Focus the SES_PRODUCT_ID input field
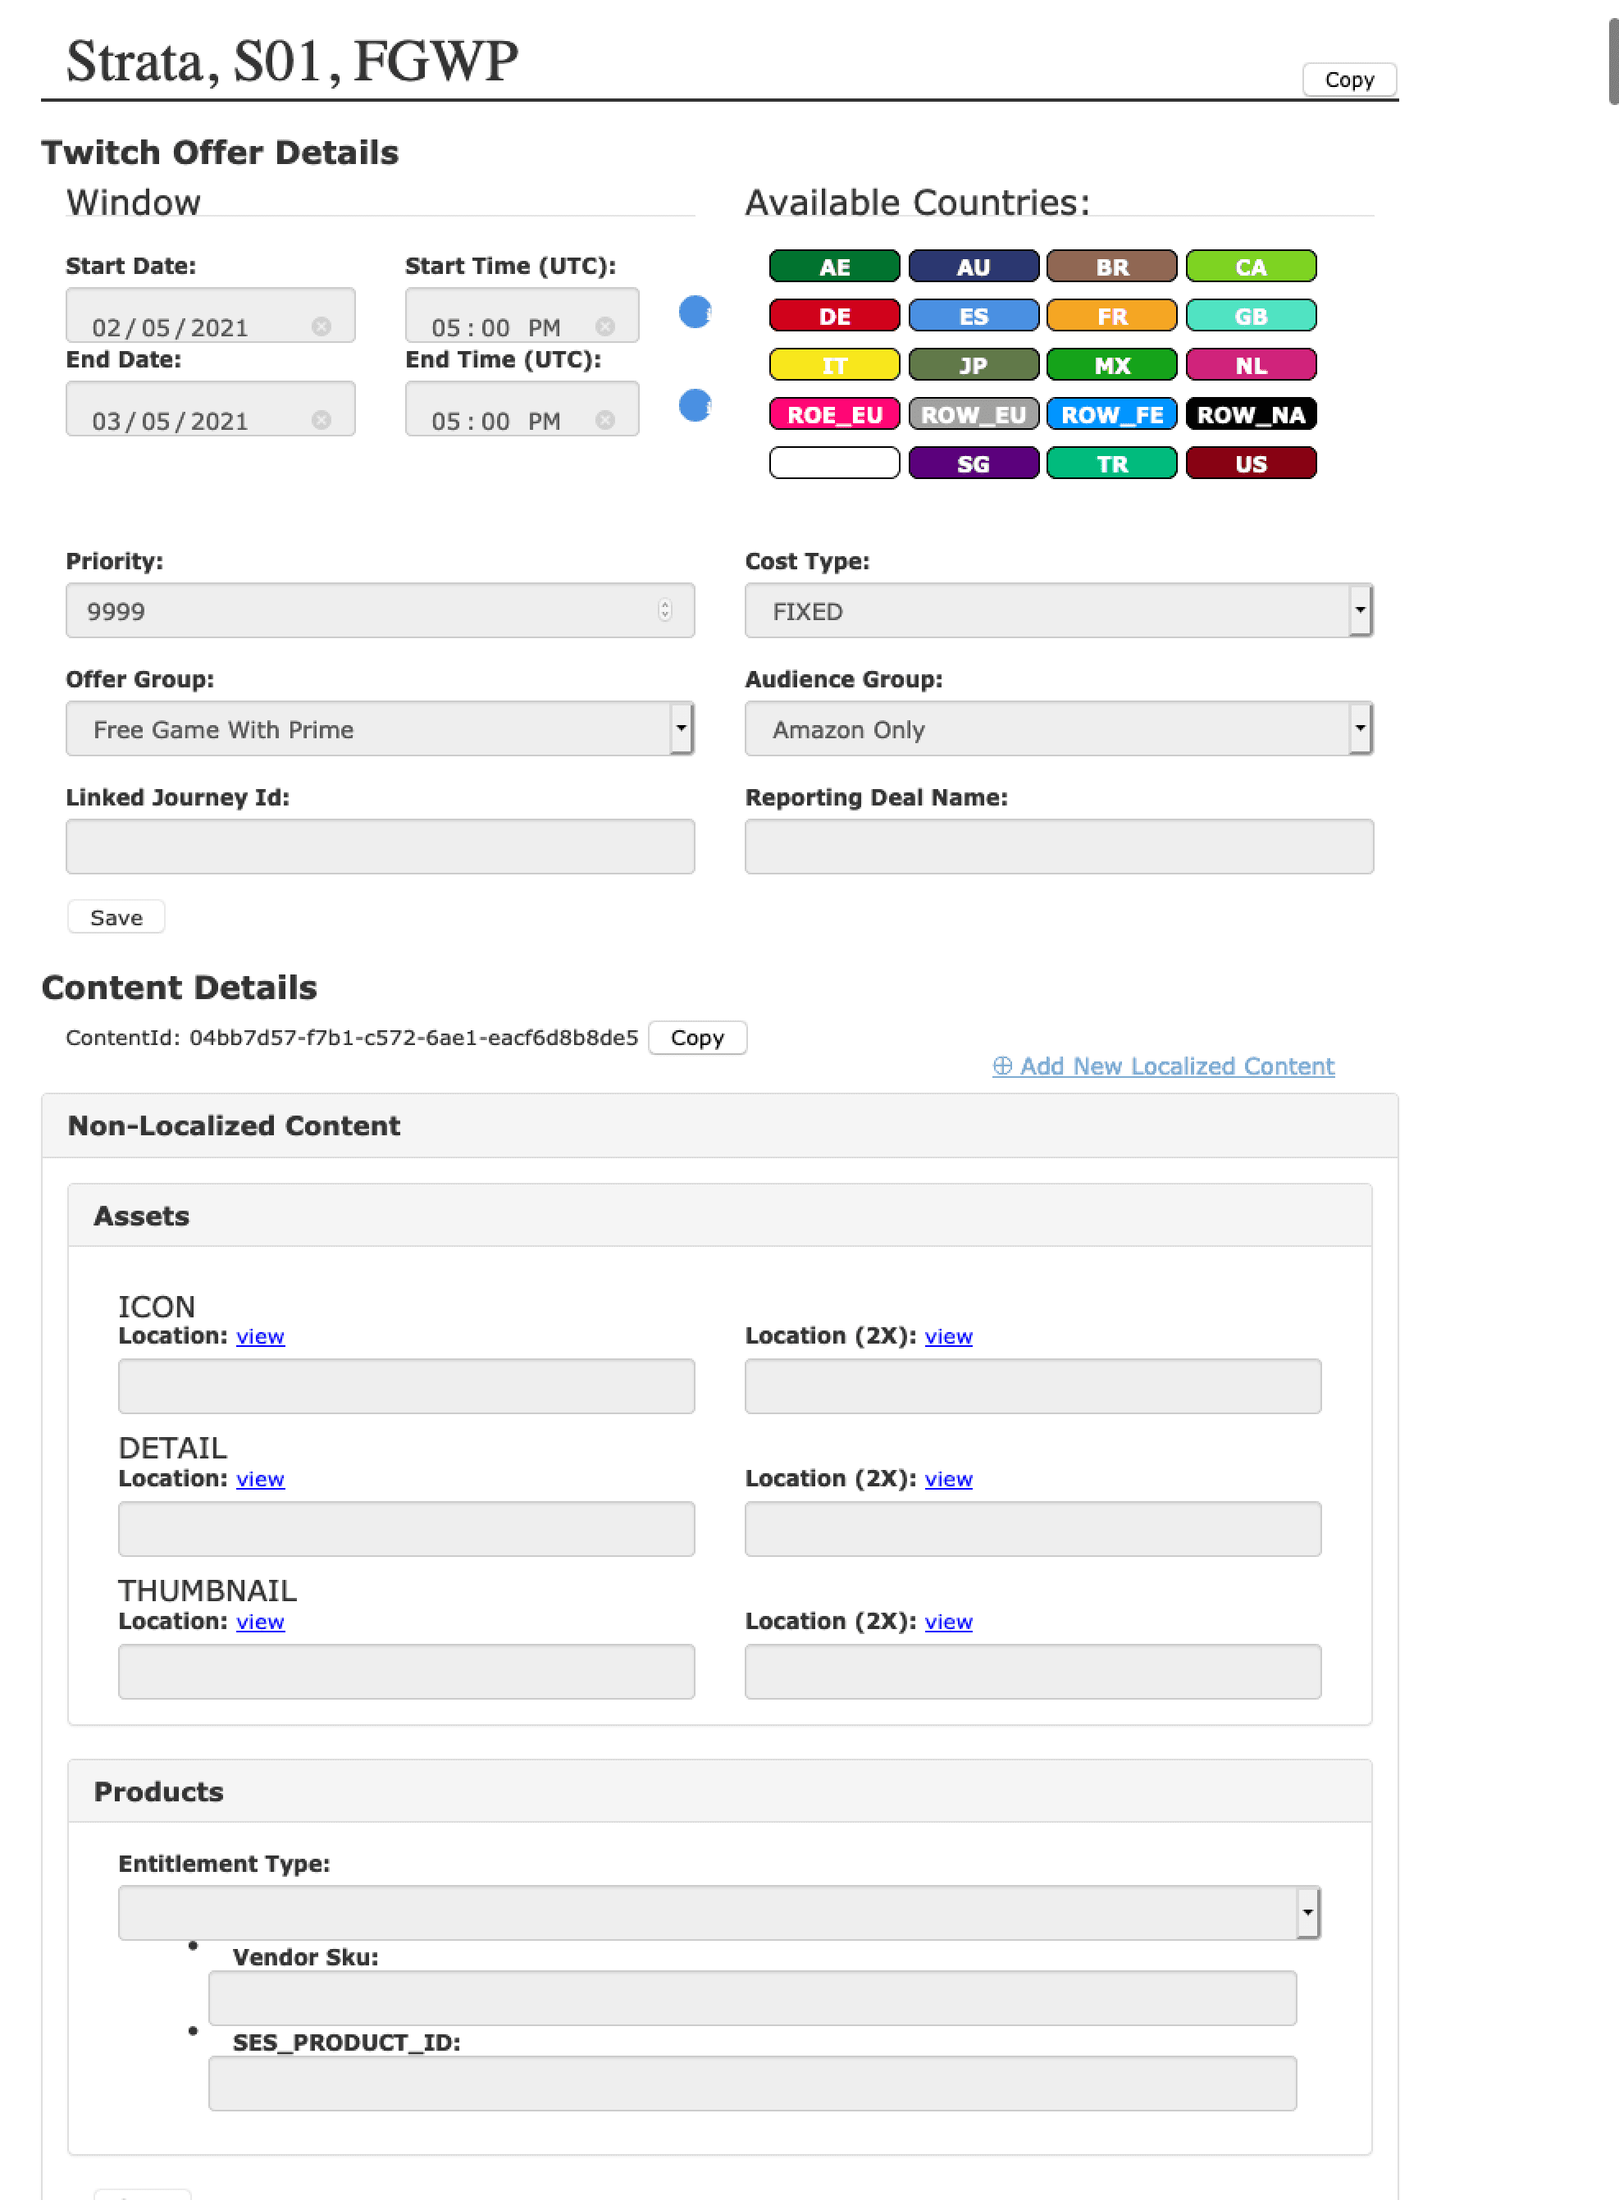 coord(751,2084)
